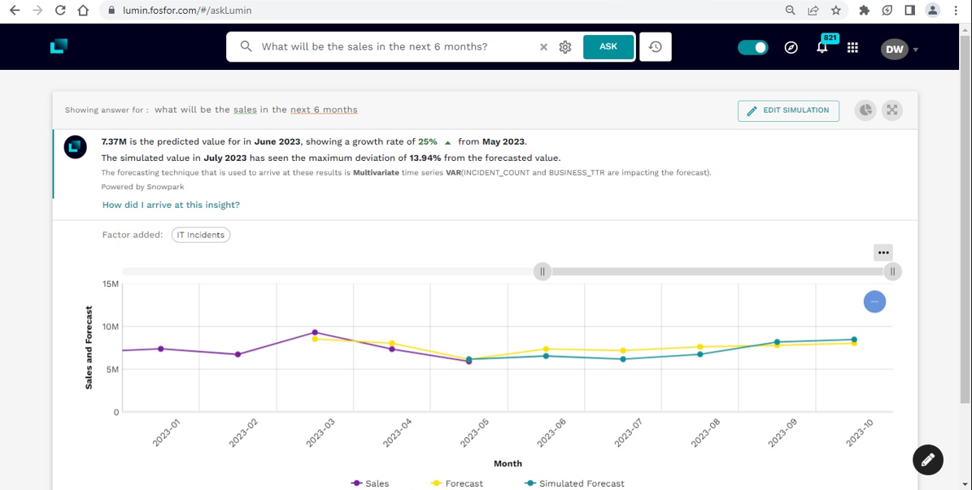This screenshot has width=972, height=490.
Task: Click the browser zoom magnifier icon
Action: click(791, 11)
